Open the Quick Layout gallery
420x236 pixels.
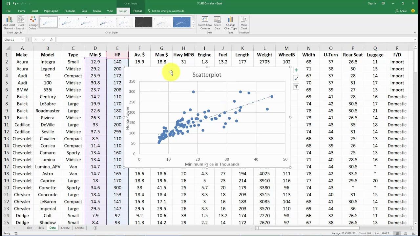[x=21, y=22]
